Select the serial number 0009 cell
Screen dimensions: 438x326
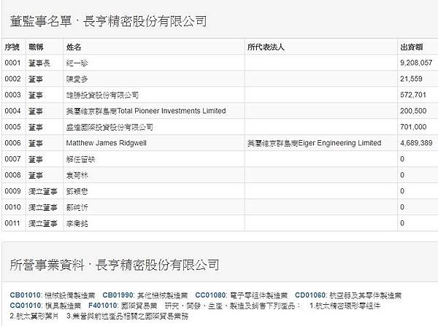click(12, 191)
